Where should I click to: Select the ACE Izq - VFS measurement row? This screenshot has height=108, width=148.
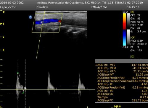122,65
